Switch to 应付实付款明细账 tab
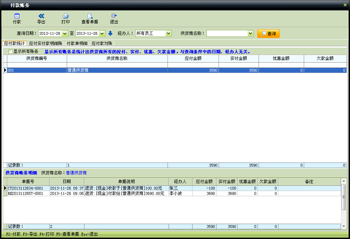 (x=46, y=43)
